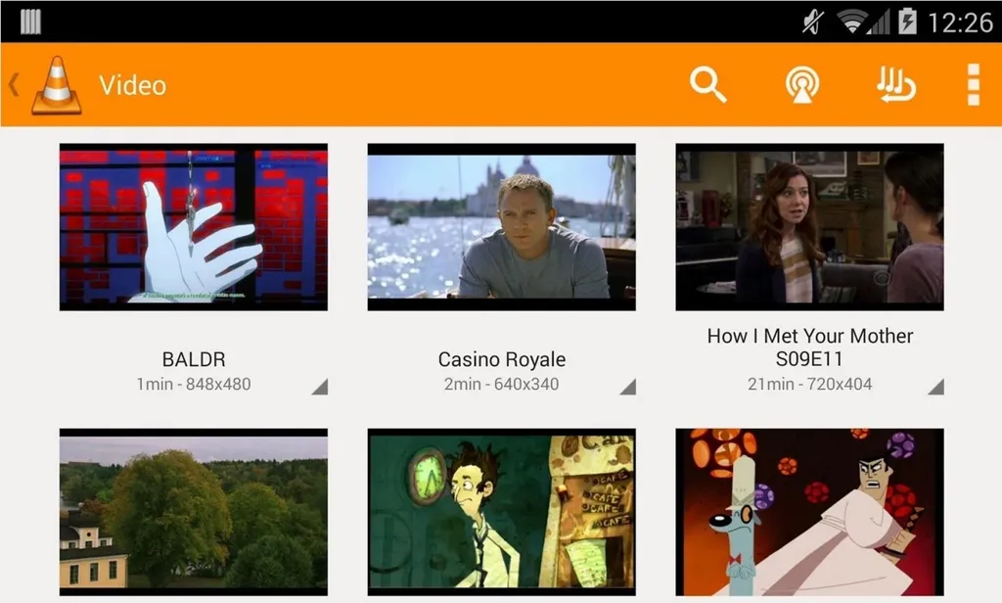
Task: Expand Casino Royale options corner triangle
Action: (x=627, y=387)
